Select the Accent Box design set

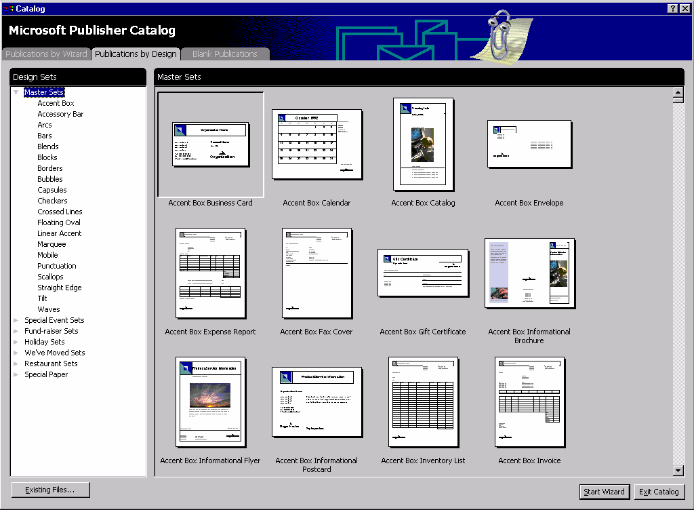tap(56, 103)
